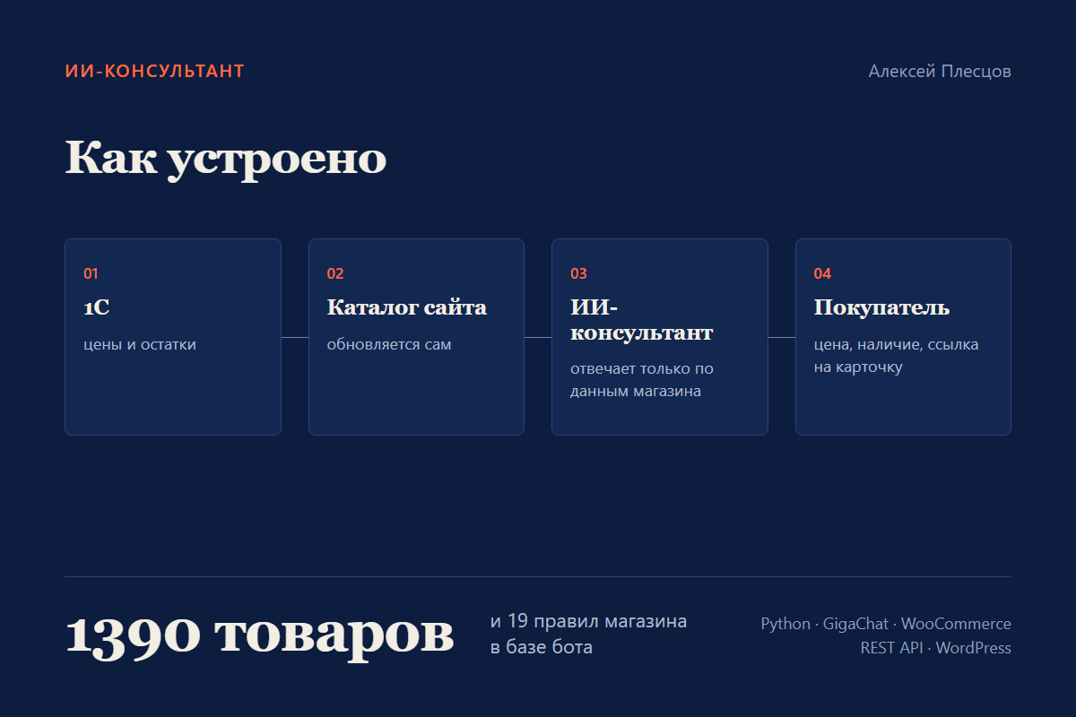The image size is (1076, 717).
Task: Click the slide title "Как устроено"
Action: (x=226, y=159)
